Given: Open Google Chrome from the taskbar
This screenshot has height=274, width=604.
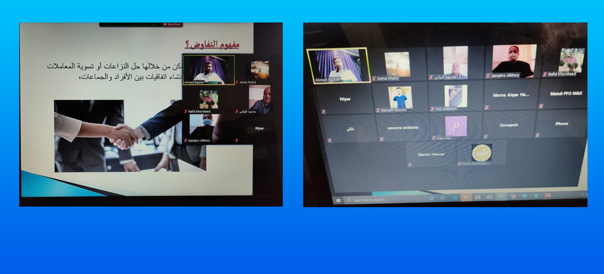Looking at the screenshot, I should pyautogui.click(x=513, y=196).
